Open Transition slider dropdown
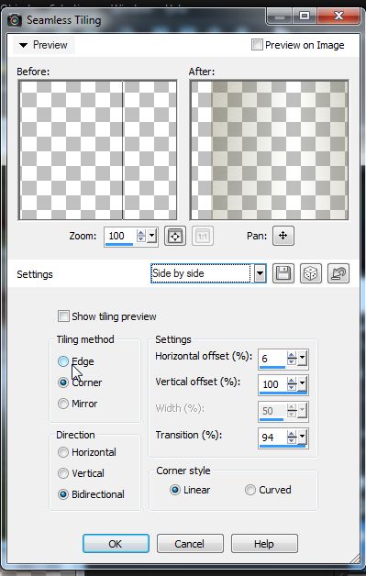 (302, 438)
